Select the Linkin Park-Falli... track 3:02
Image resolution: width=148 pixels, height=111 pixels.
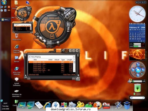coord(51,70)
